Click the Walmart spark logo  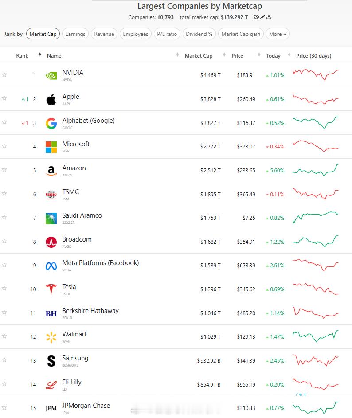[51, 337]
